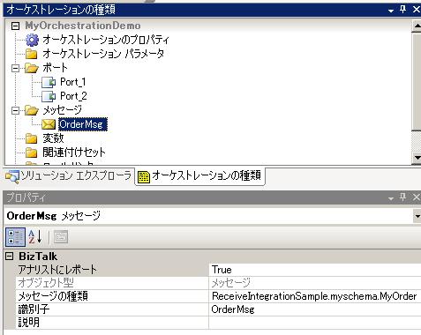
Task: Switch to categorized property view
Action: pyautogui.click(x=15, y=237)
